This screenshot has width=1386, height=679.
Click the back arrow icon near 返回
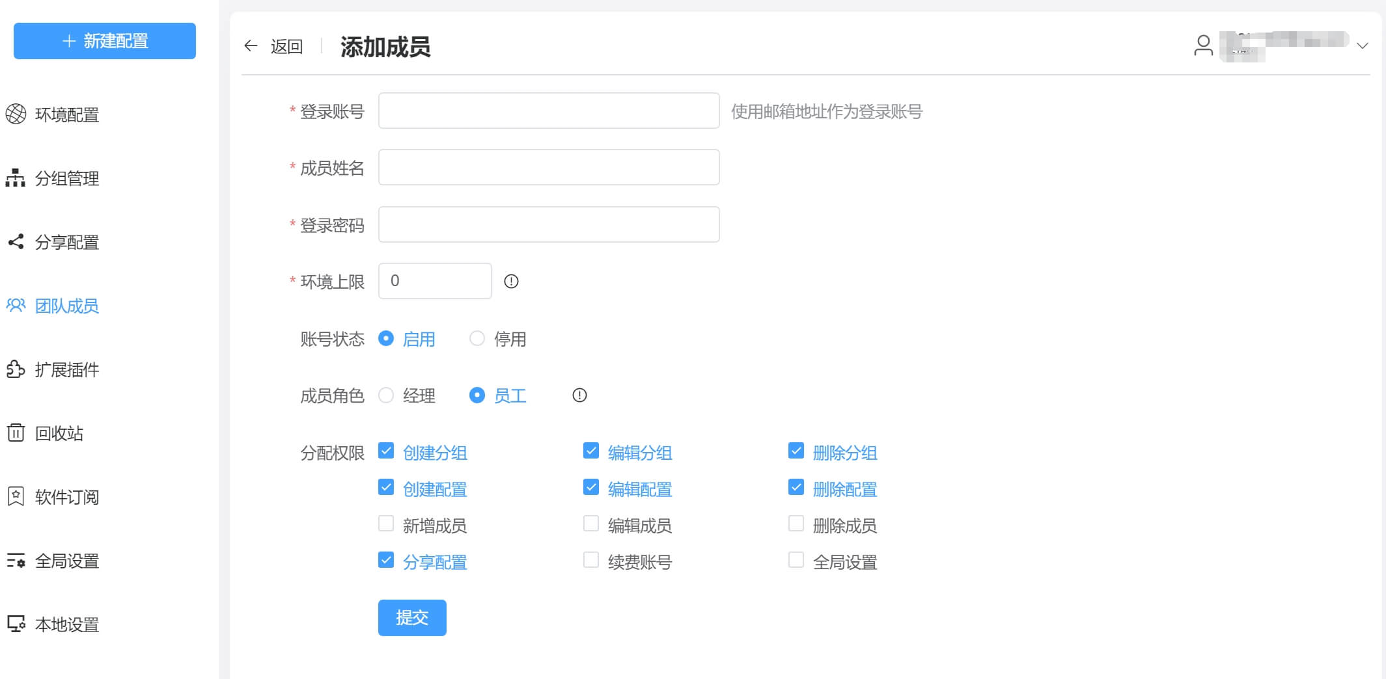pyautogui.click(x=251, y=46)
